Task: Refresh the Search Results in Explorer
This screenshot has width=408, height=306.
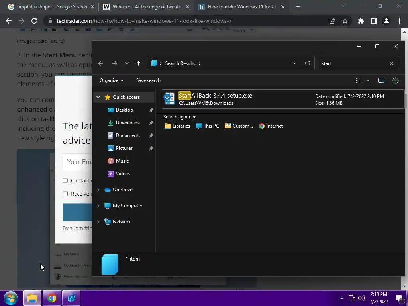Action: 308,63
